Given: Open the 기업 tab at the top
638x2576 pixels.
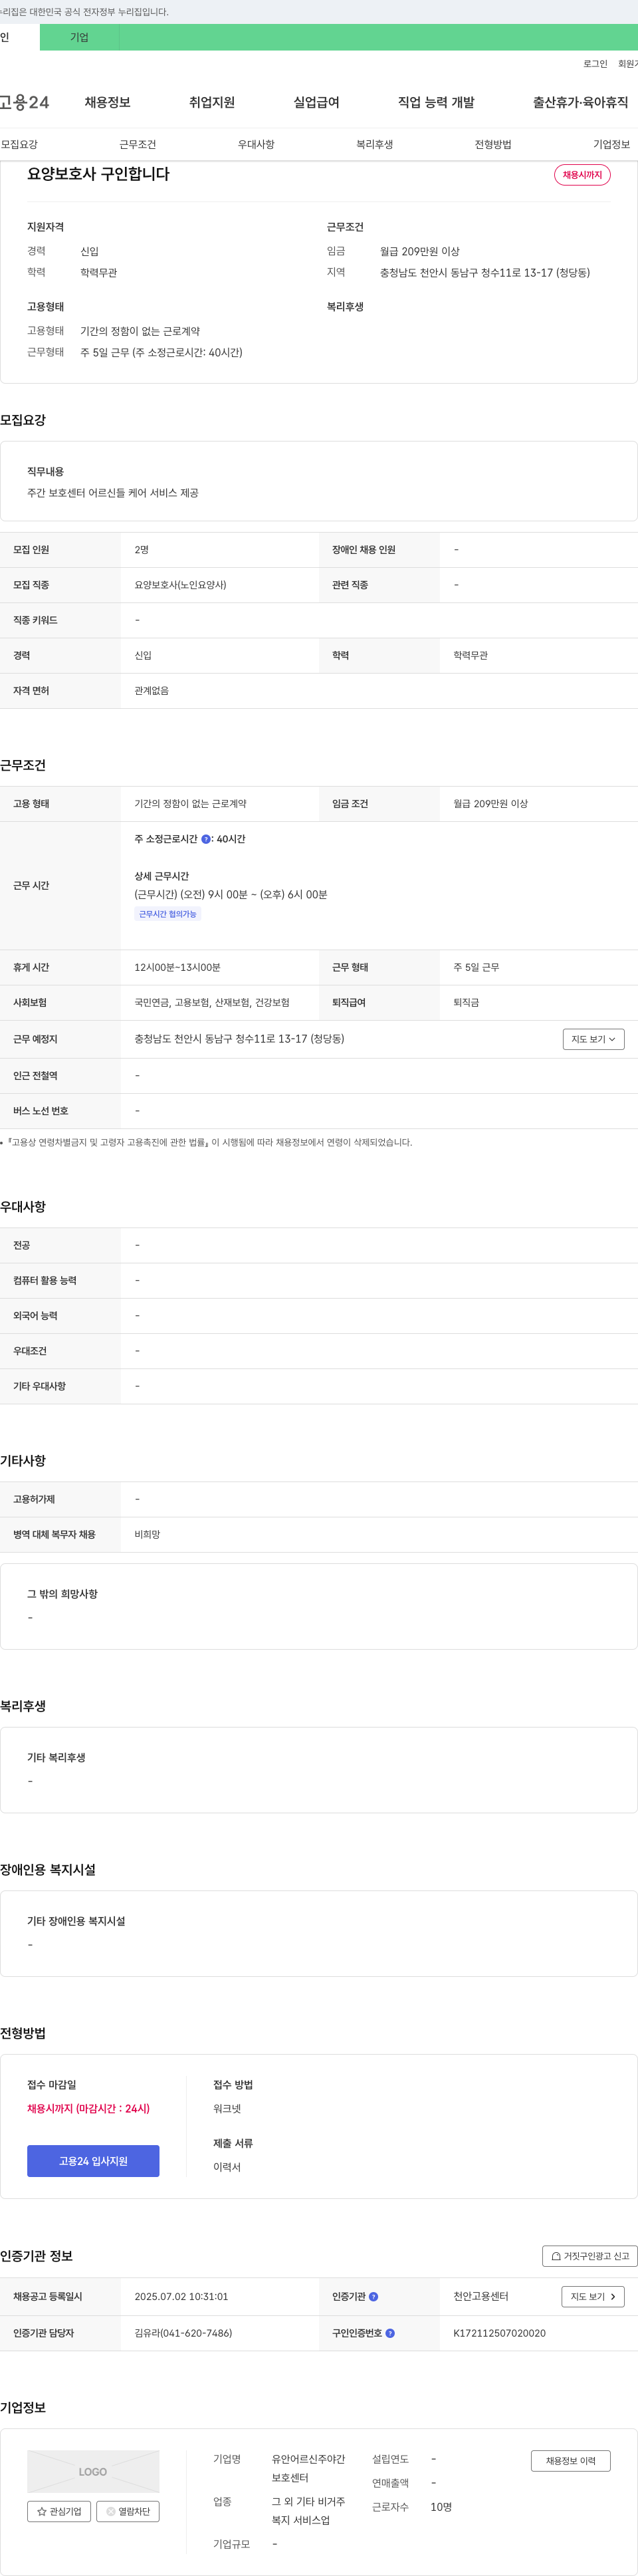Looking at the screenshot, I should 79,37.
